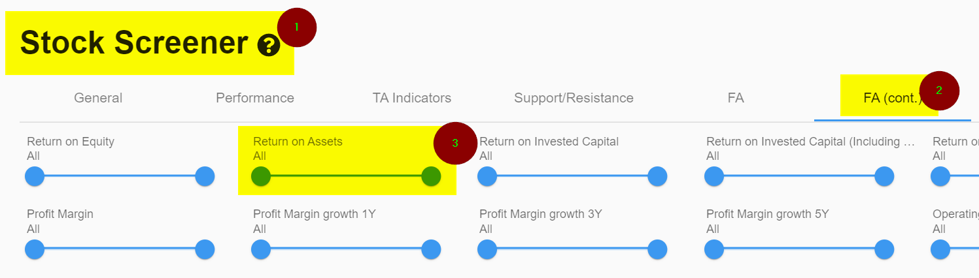Click Return on Invested Capital (Including…) right handle
Image resolution: width=979 pixels, height=278 pixels.
884,176
